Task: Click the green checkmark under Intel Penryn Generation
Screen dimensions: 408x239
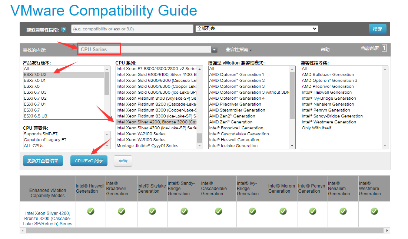Action: (313, 211)
